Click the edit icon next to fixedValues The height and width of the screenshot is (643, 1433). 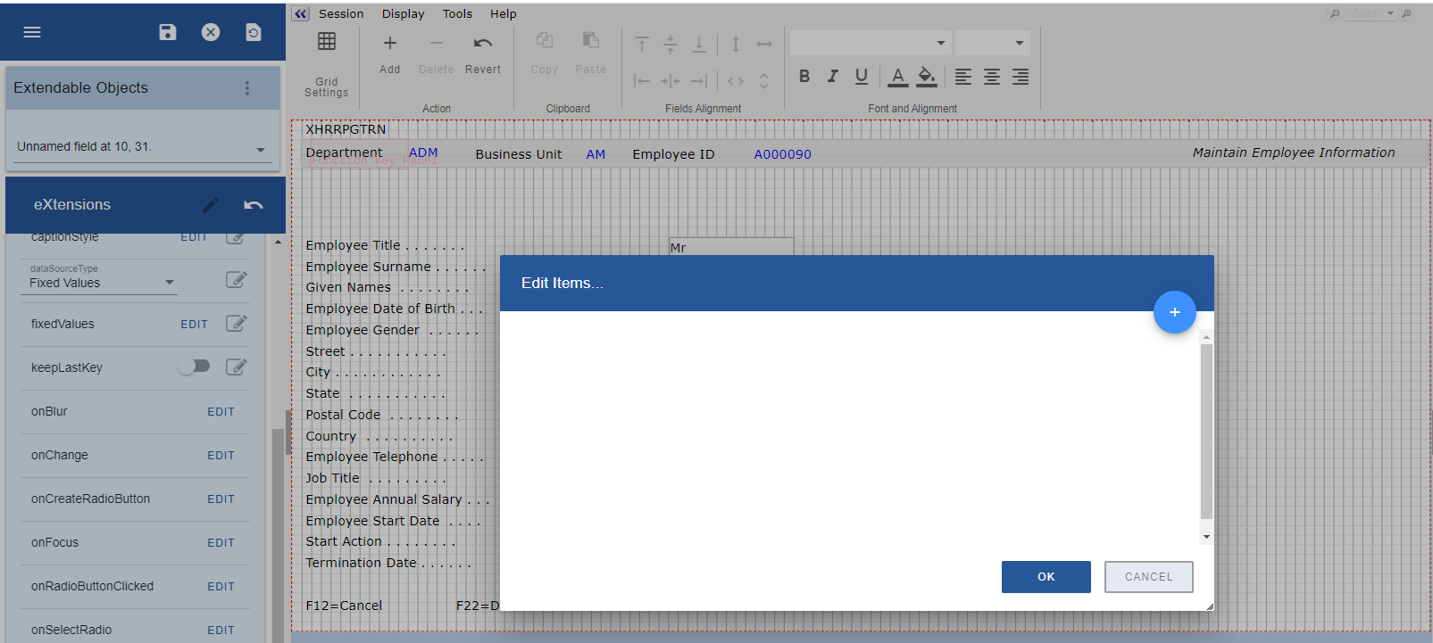(236, 324)
